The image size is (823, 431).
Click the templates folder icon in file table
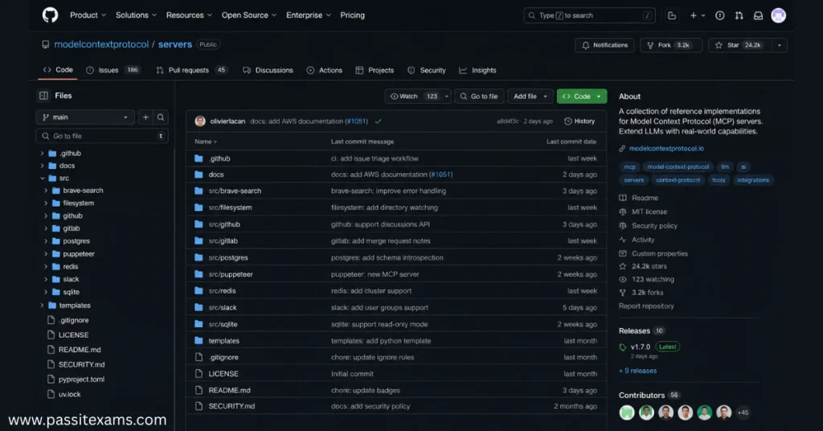point(199,341)
